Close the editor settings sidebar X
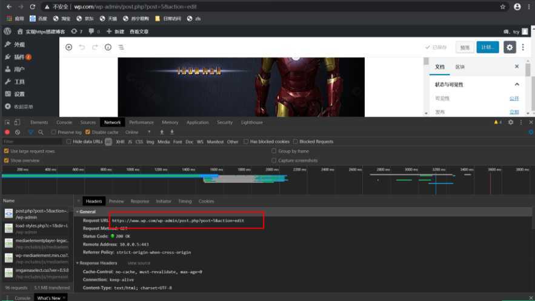 (x=517, y=67)
